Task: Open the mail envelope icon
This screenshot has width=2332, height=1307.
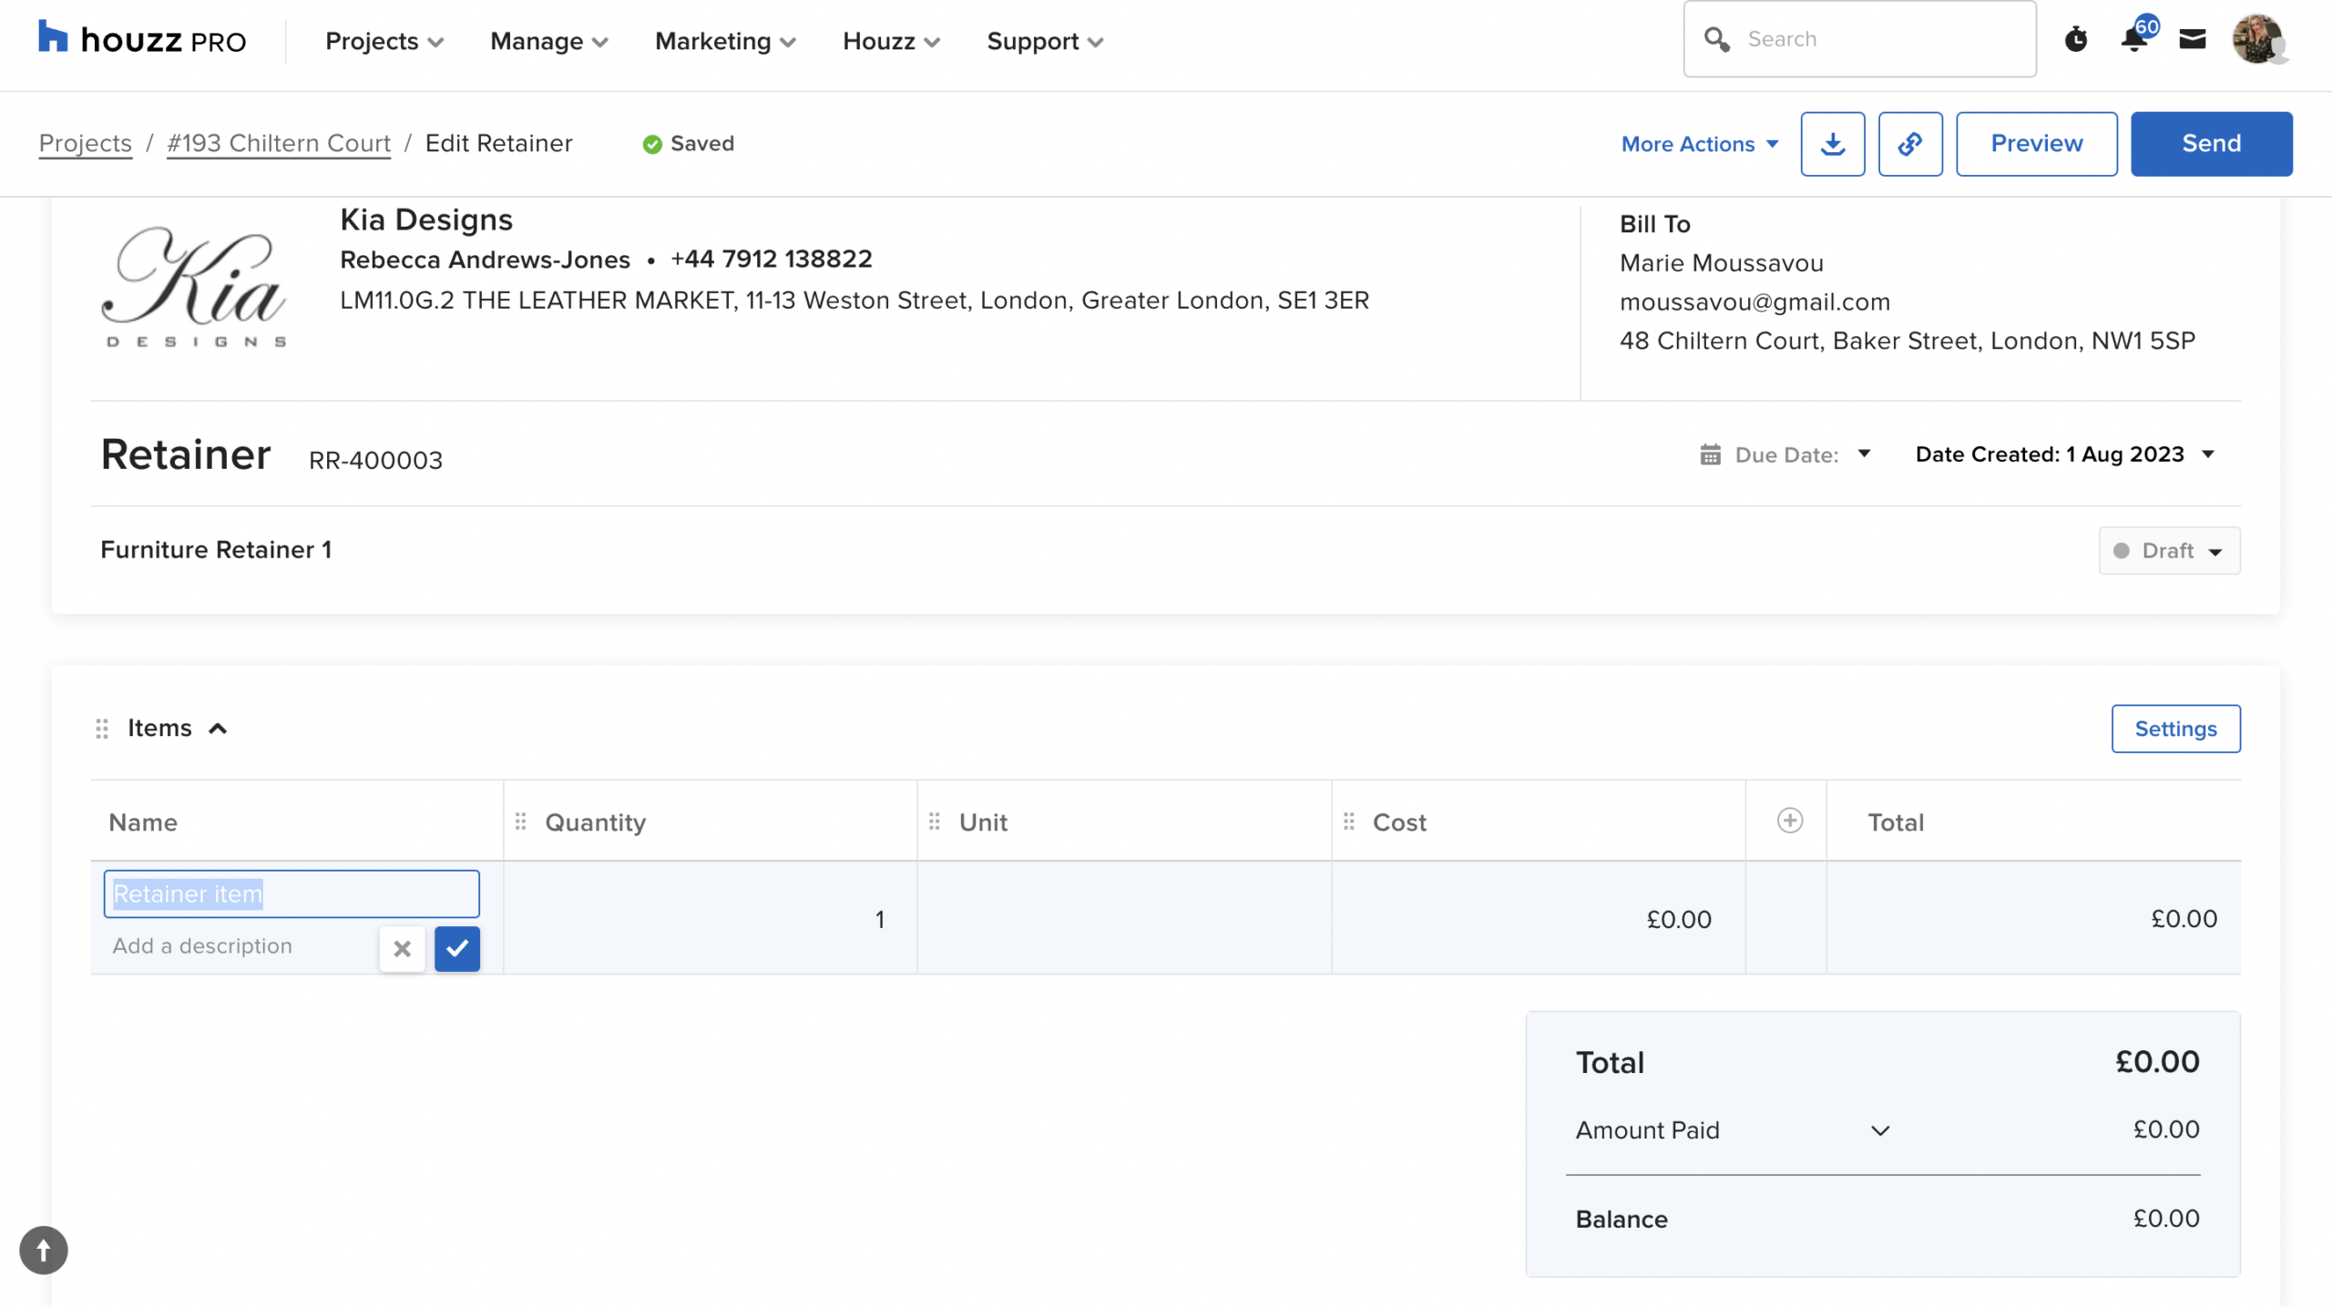Action: pos(2192,39)
